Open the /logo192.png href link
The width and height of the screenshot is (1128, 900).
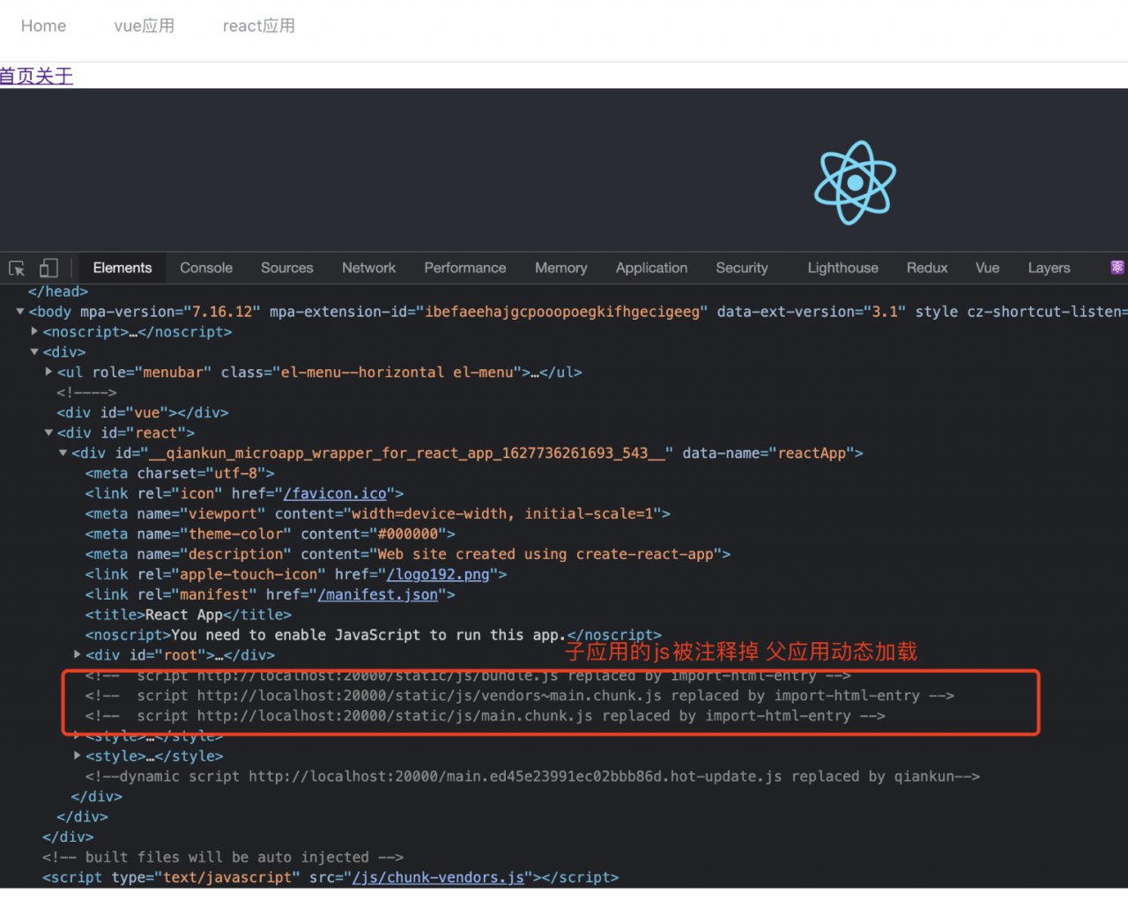tap(438, 575)
